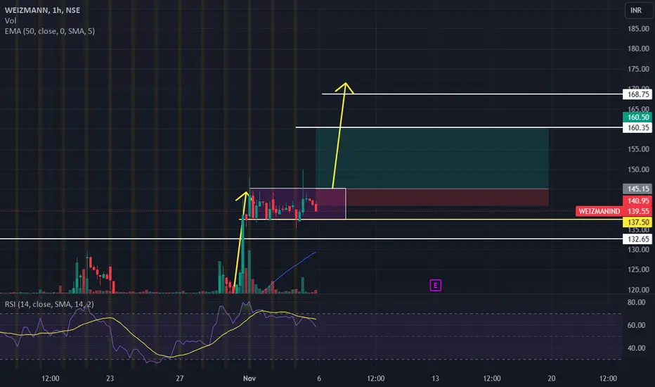Click the WEIZMANIND 139.55 price tag
Screen dimensions: 655x387
click(614, 211)
